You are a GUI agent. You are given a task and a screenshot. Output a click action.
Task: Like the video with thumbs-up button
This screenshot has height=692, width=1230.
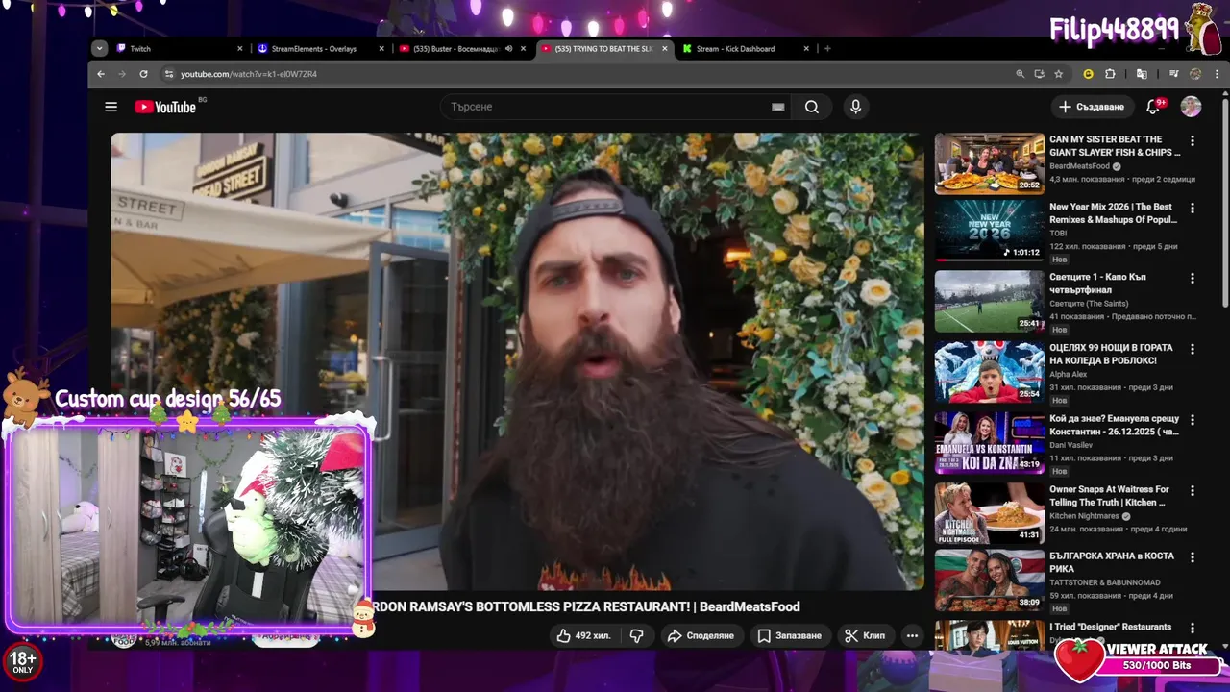(582, 635)
